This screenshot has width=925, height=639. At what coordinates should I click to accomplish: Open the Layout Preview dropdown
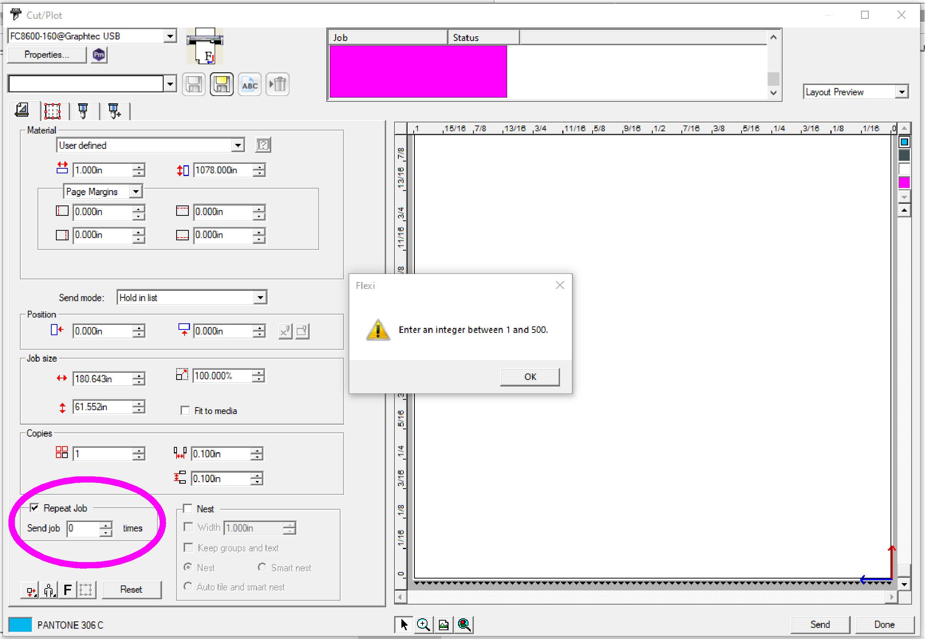coord(902,92)
